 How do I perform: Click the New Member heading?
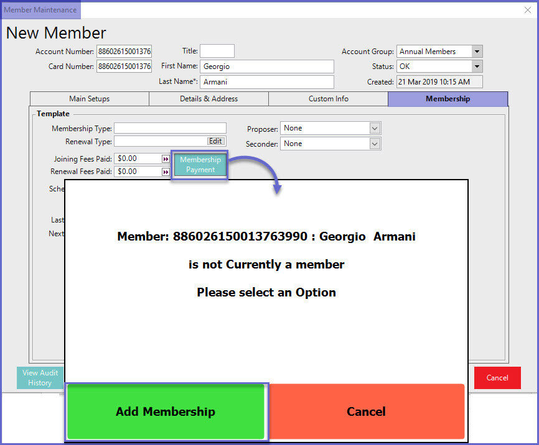[56, 33]
